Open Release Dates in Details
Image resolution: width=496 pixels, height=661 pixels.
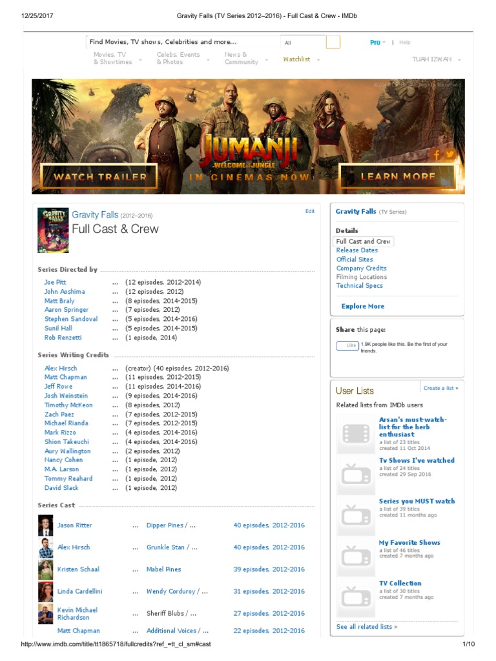click(356, 250)
